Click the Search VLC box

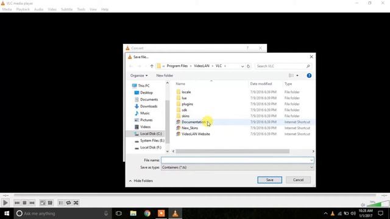click(283, 66)
